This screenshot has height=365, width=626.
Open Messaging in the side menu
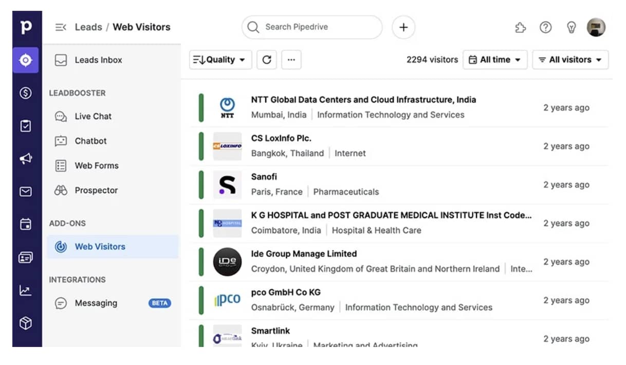pos(113,303)
